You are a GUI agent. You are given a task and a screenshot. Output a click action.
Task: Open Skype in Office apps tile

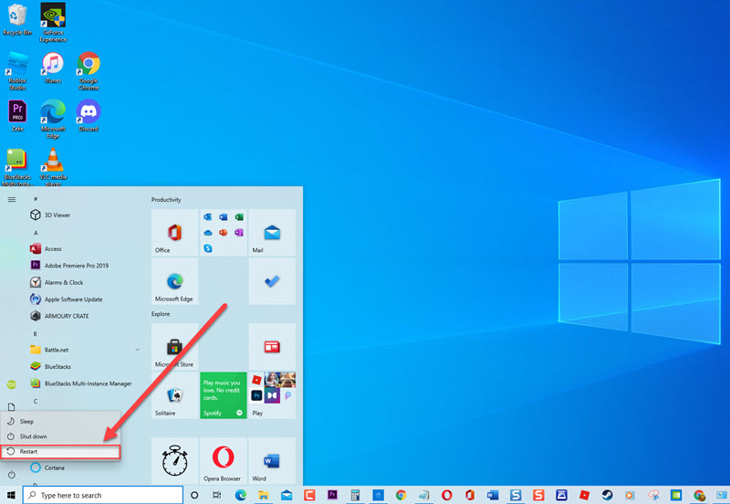(208, 248)
